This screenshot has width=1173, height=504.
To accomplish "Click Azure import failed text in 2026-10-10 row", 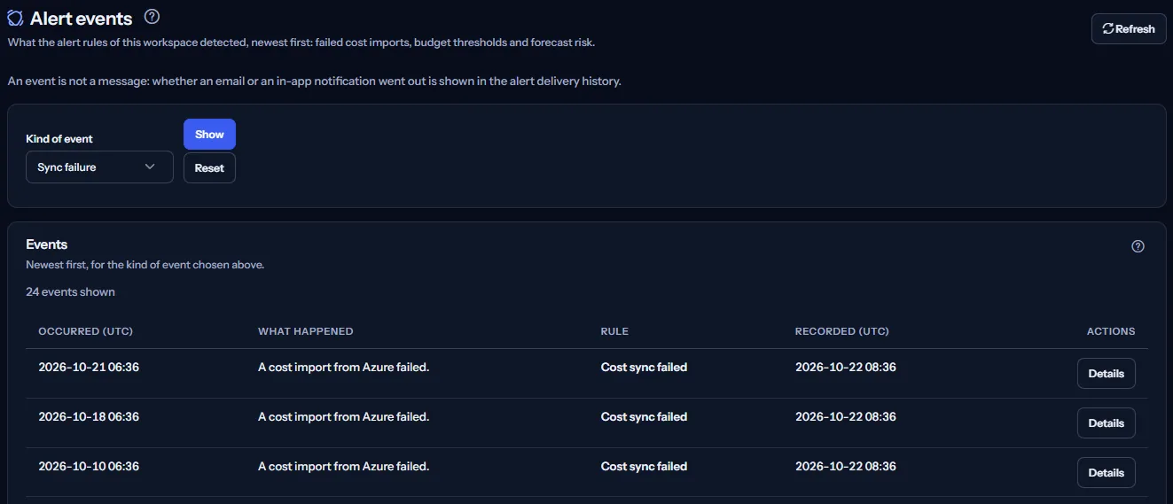I will 343,466.
